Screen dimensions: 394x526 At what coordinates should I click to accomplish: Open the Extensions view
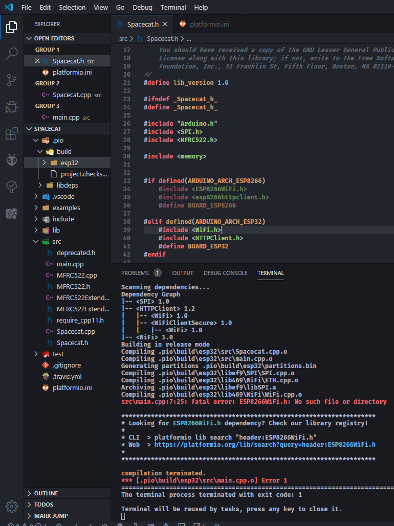11,134
